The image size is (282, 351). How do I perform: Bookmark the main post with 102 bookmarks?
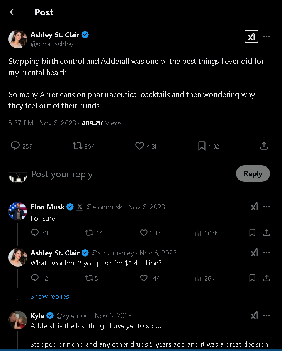[x=202, y=146]
